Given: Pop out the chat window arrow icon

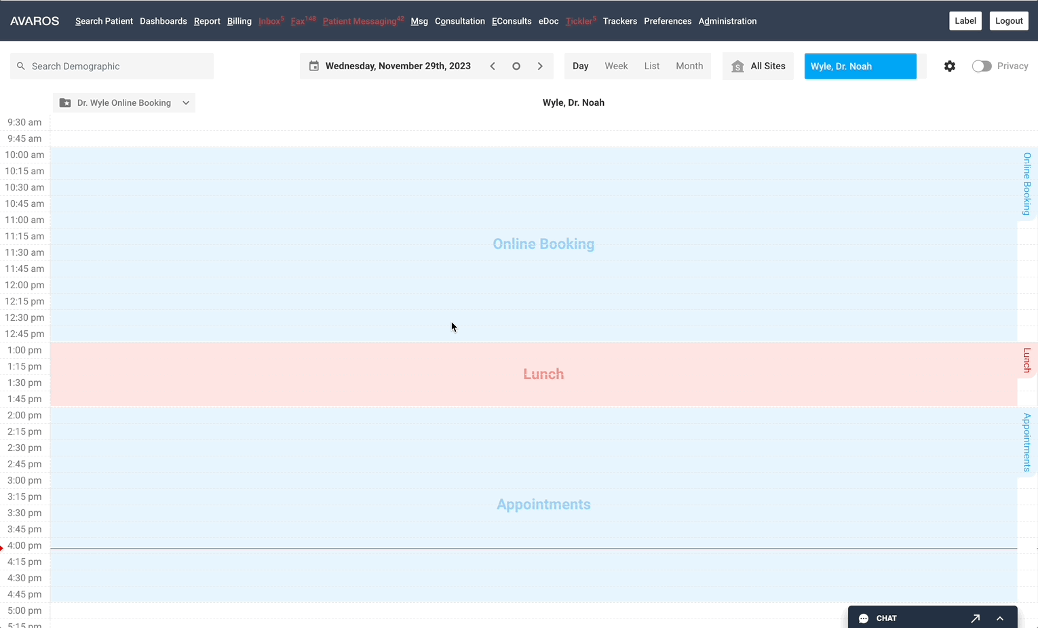Looking at the screenshot, I should point(975,618).
